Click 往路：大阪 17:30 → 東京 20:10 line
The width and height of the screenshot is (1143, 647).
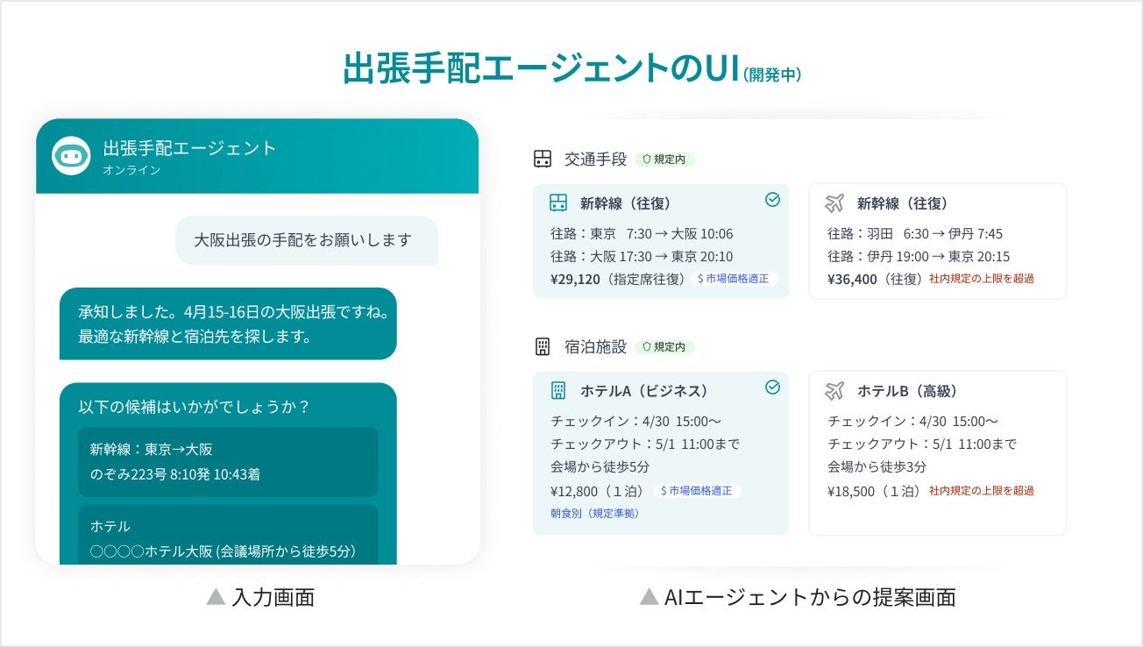[x=642, y=257]
